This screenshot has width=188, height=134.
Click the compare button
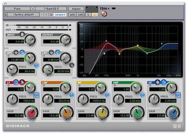pos(60,14)
